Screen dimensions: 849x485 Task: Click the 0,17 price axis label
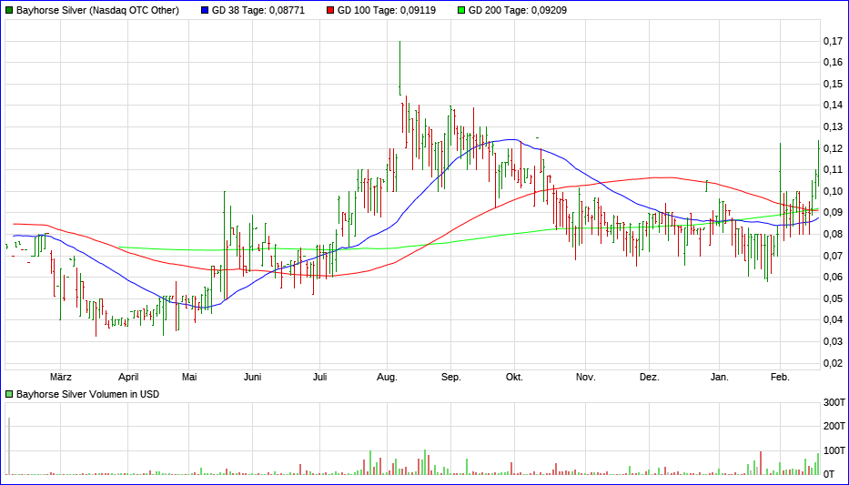(x=833, y=41)
